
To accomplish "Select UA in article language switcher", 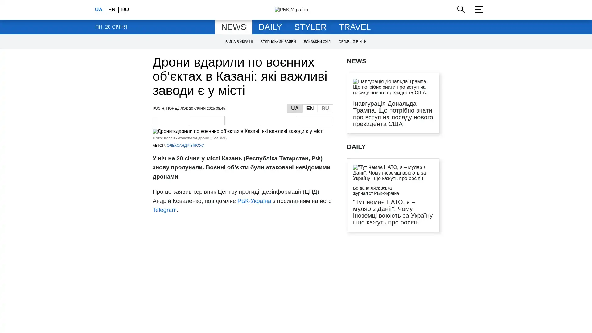I will (294, 109).
